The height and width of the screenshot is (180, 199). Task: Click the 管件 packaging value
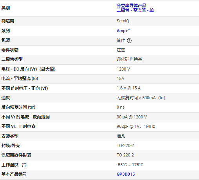click(121, 40)
